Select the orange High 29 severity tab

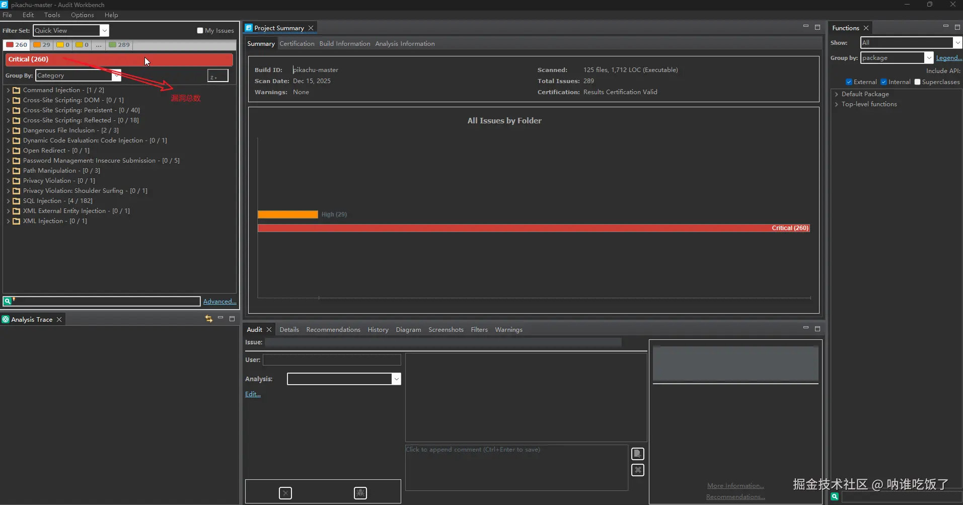pyautogui.click(x=42, y=45)
